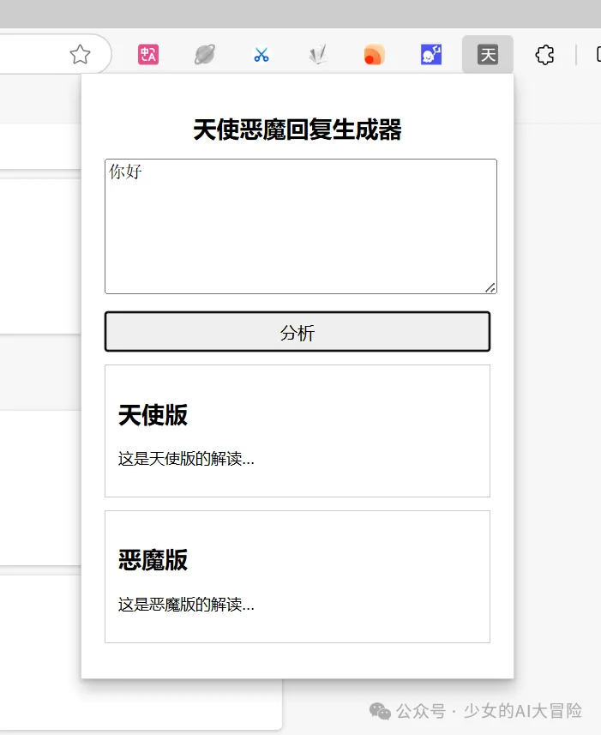This screenshot has height=735, width=601.
Task: Click the purple skull extension icon
Action: (x=431, y=54)
